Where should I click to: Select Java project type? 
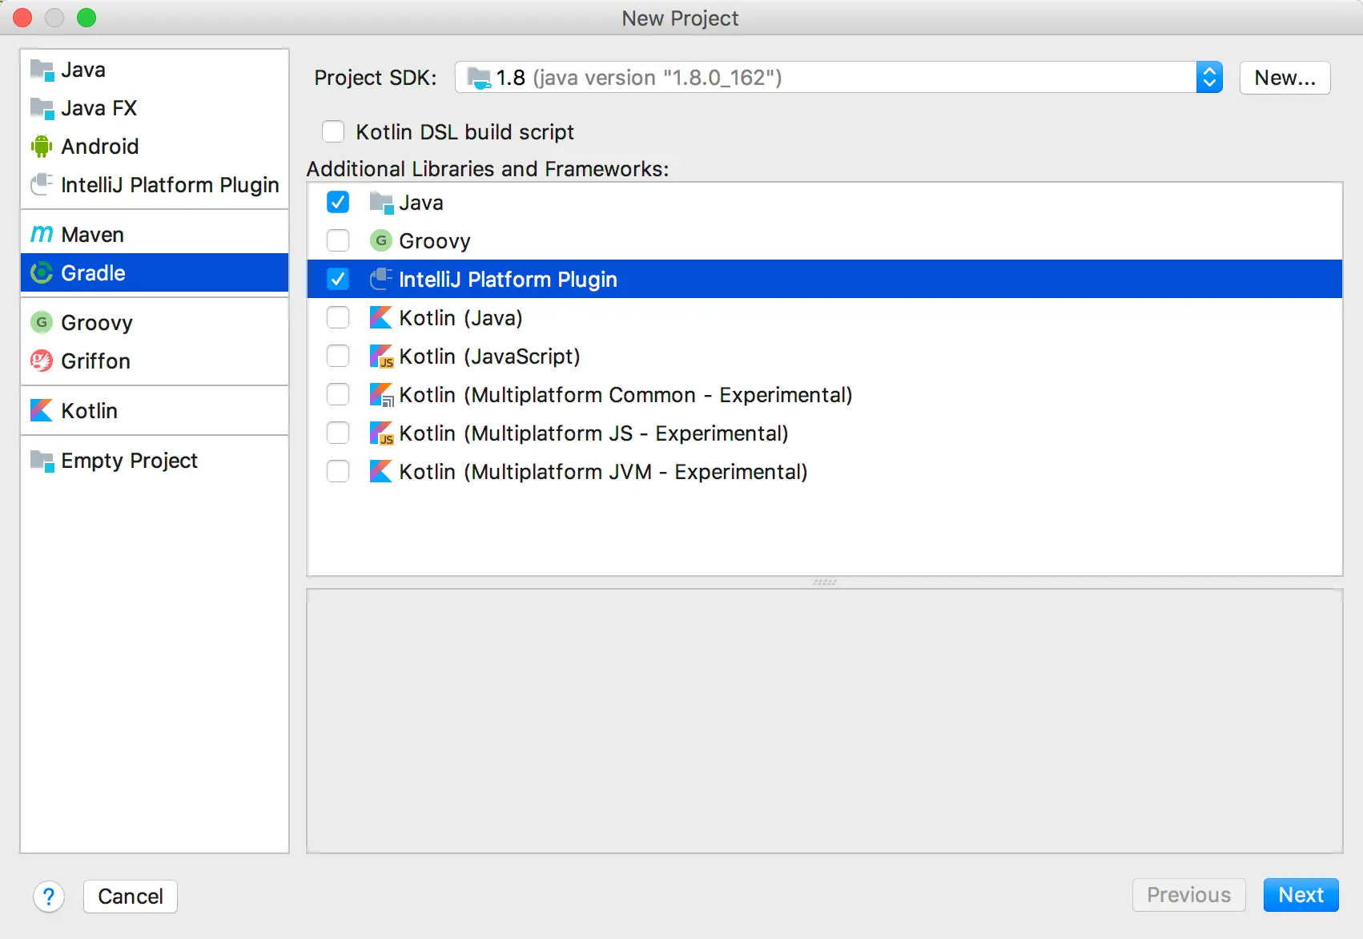(x=155, y=70)
